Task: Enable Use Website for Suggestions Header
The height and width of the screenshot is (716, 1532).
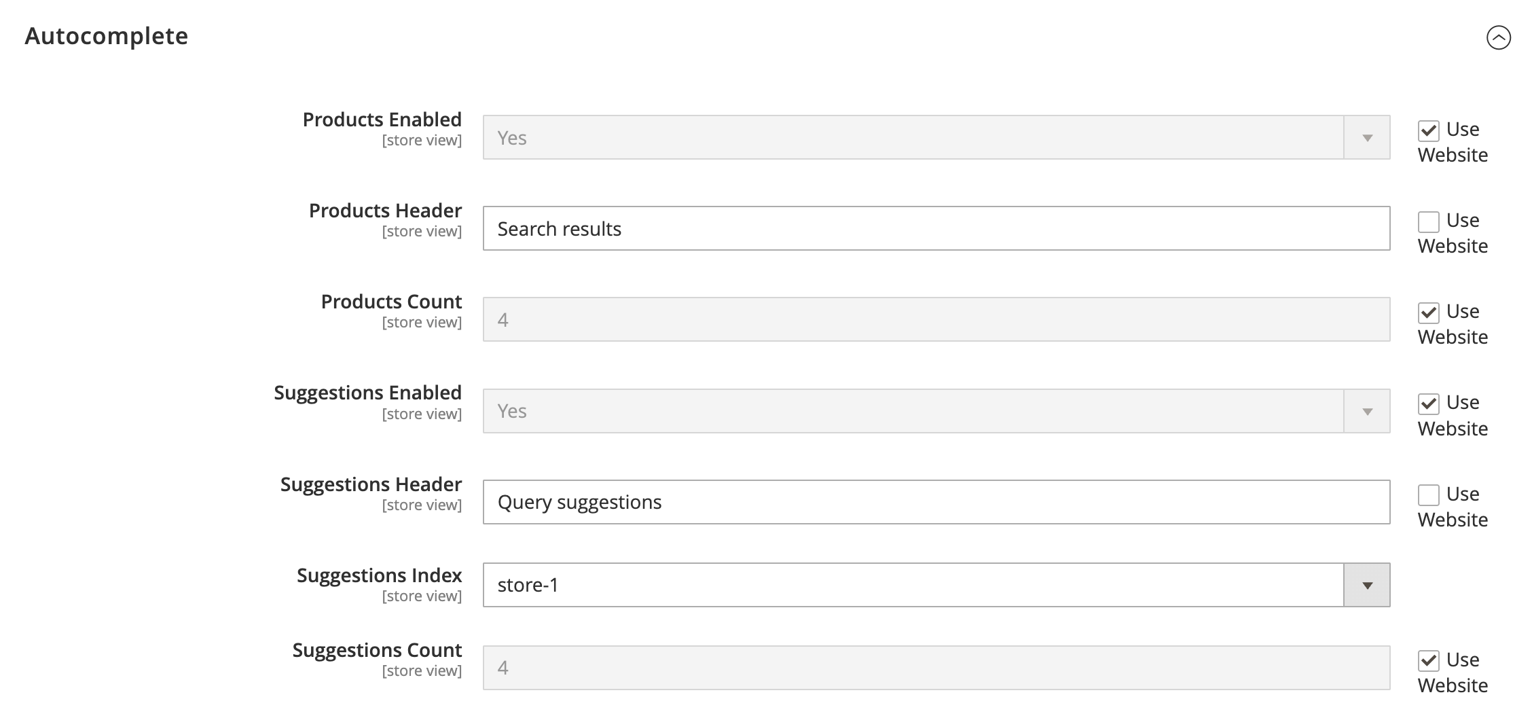Action: click(x=1430, y=494)
